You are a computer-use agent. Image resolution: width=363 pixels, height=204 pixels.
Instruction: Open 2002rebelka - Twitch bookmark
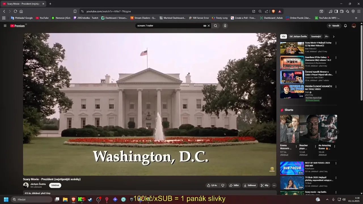pos(86,18)
